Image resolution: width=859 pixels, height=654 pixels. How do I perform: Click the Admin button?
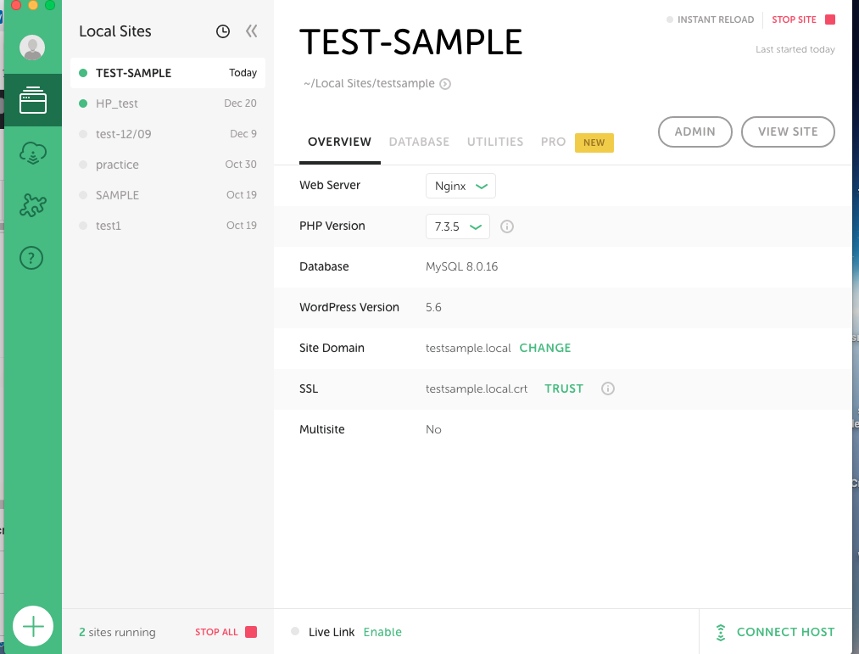tap(695, 132)
